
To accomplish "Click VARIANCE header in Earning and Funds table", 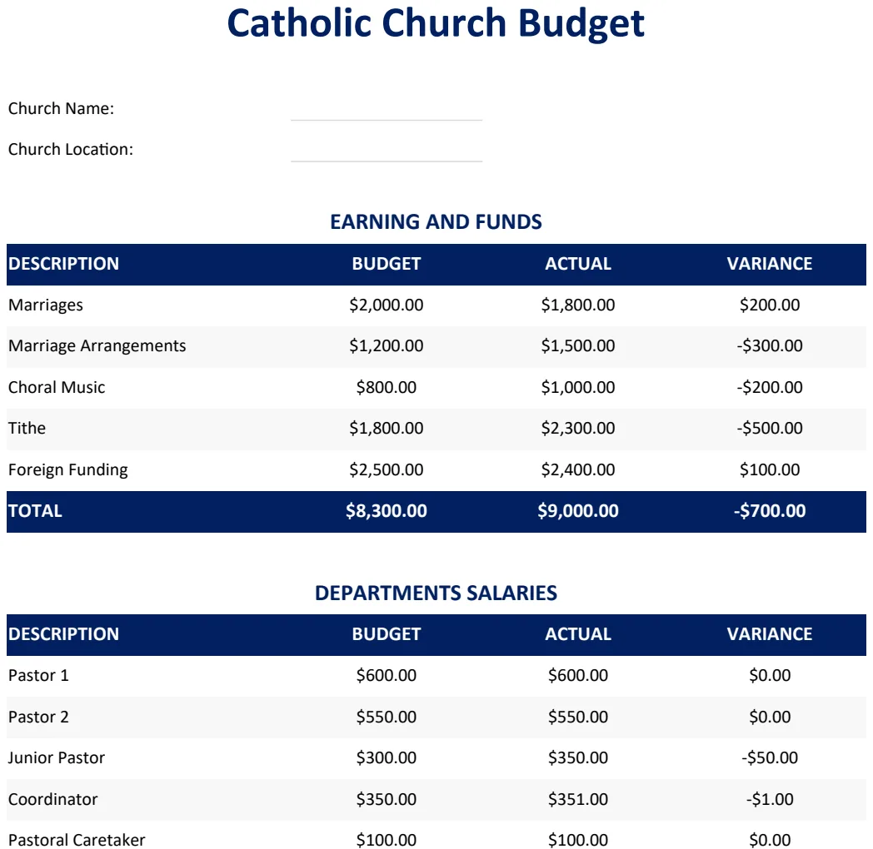I will coord(770,264).
